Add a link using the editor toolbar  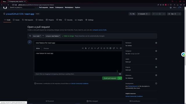pyautogui.click(x=98, y=48)
